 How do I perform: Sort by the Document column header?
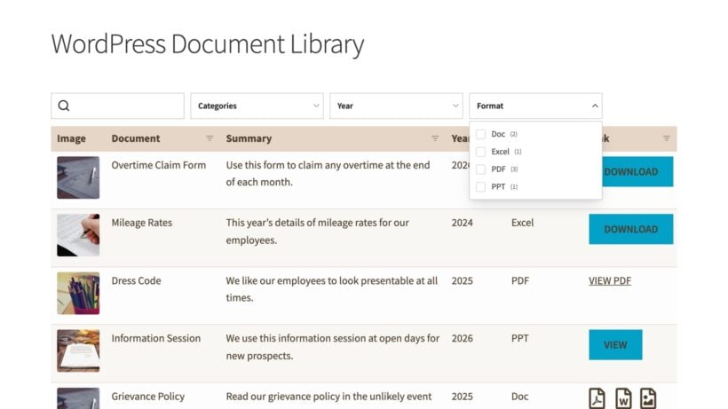click(x=136, y=138)
